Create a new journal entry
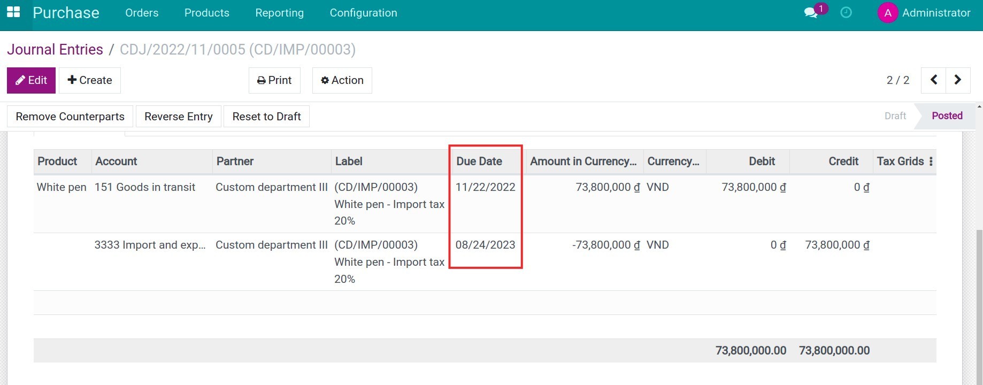The height and width of the screenshot is (385, 983). tap(90, 80)
